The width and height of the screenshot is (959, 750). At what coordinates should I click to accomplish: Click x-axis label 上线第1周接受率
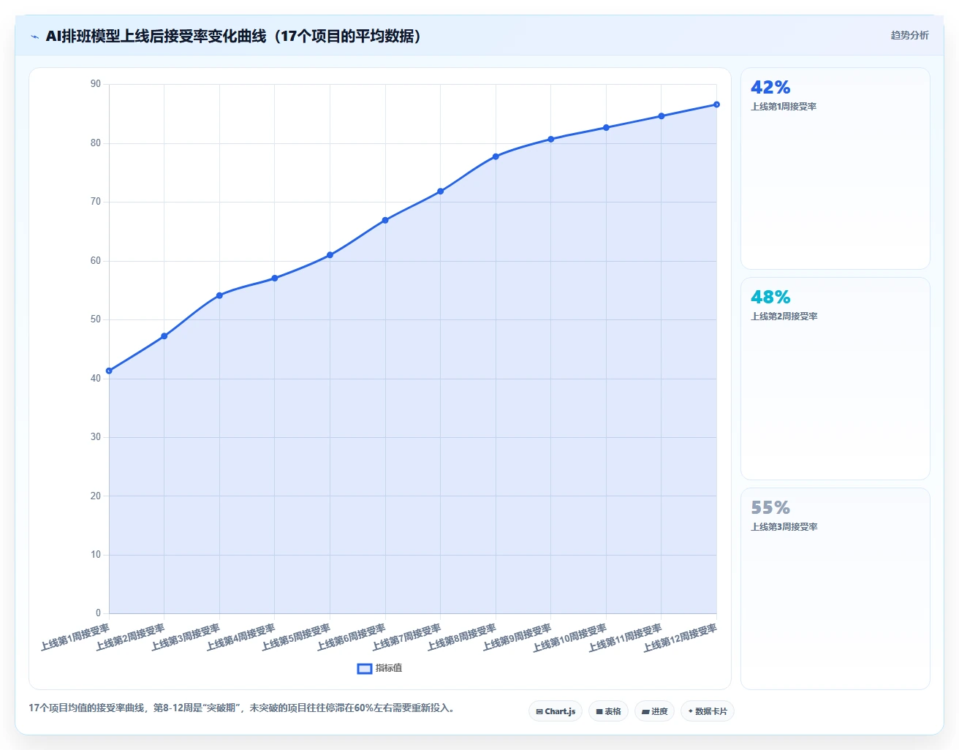click(75, 637)
